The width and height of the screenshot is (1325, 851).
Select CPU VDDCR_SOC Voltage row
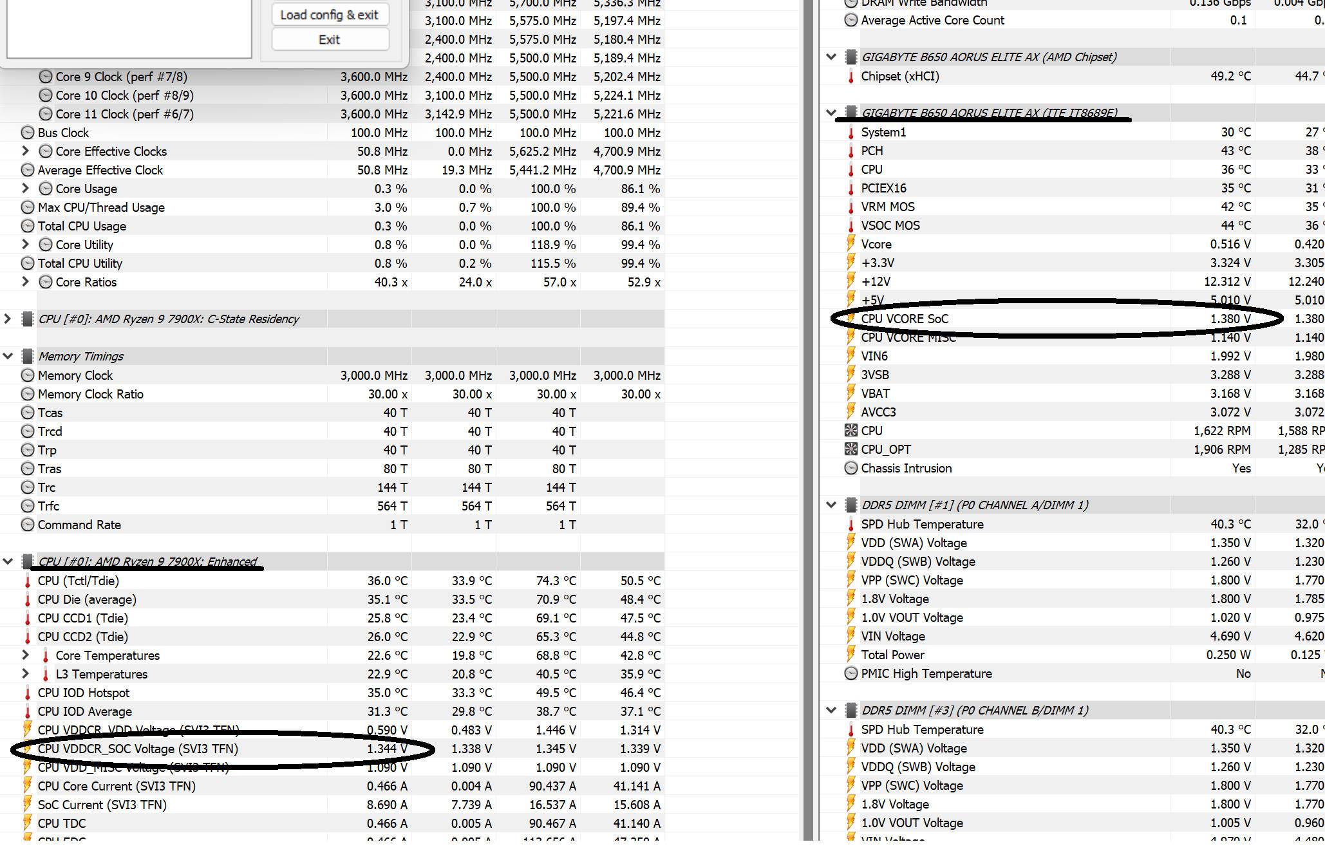138,749
